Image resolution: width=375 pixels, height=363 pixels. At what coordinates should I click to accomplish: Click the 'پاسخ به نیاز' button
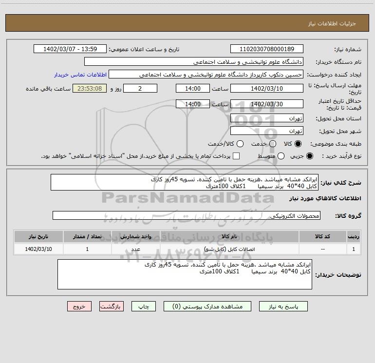[284, 306]
